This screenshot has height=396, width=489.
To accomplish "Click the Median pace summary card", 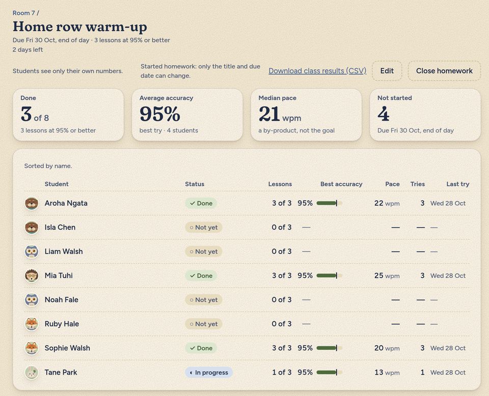I will click(306, 115).
